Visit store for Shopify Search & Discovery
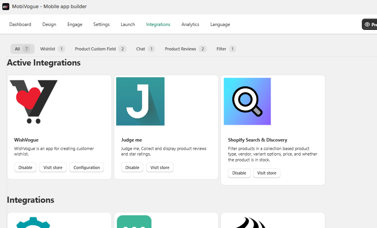 (x=267, y=173)
